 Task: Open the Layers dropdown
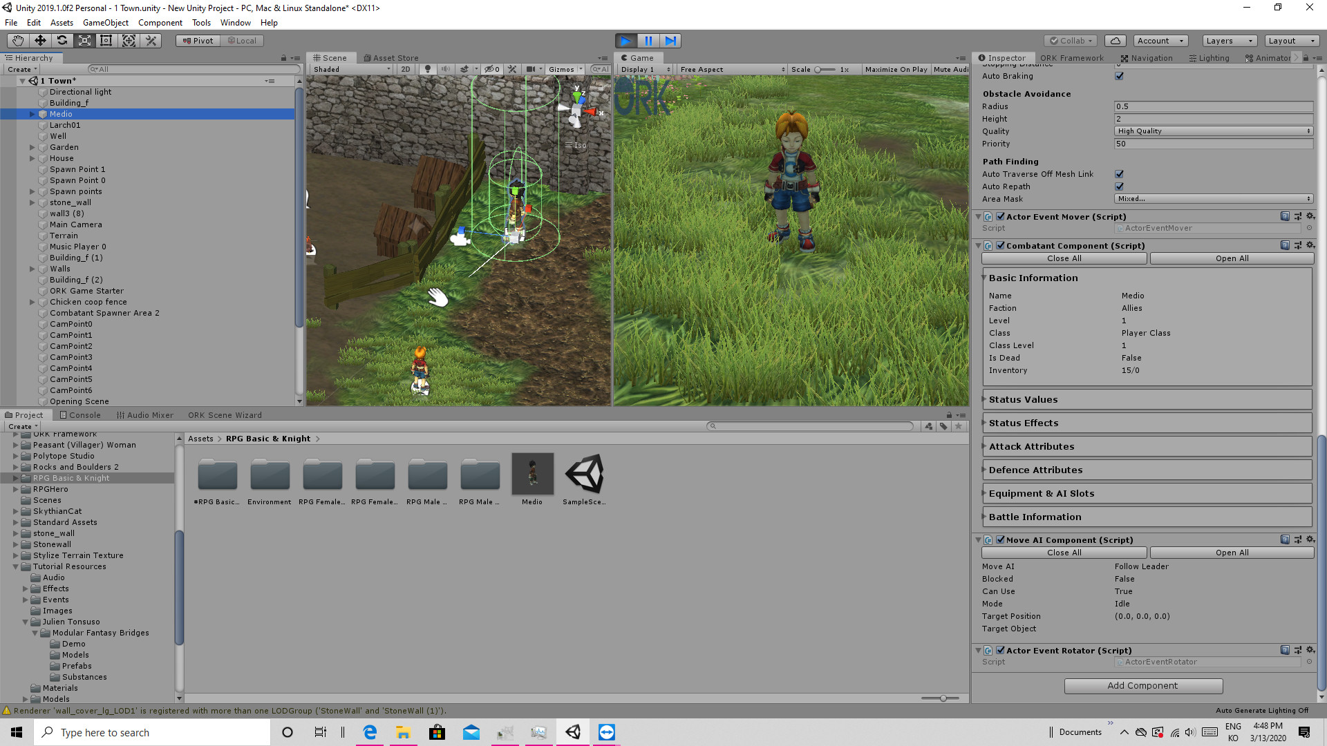click(x=1230, y=41)
